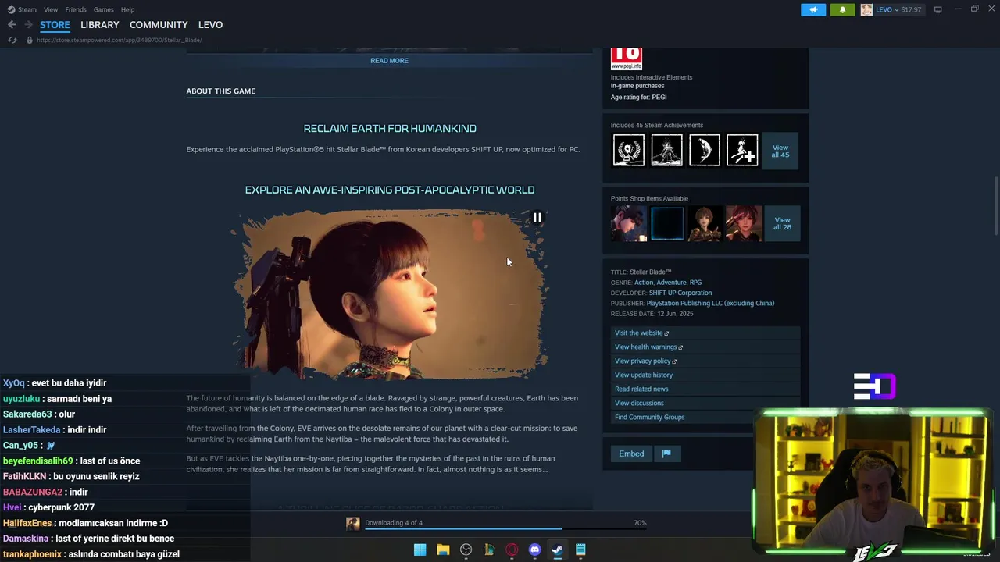Click the forward navigation arrow
Screen dimensions: 1000x562
click(x=27, y=25)
